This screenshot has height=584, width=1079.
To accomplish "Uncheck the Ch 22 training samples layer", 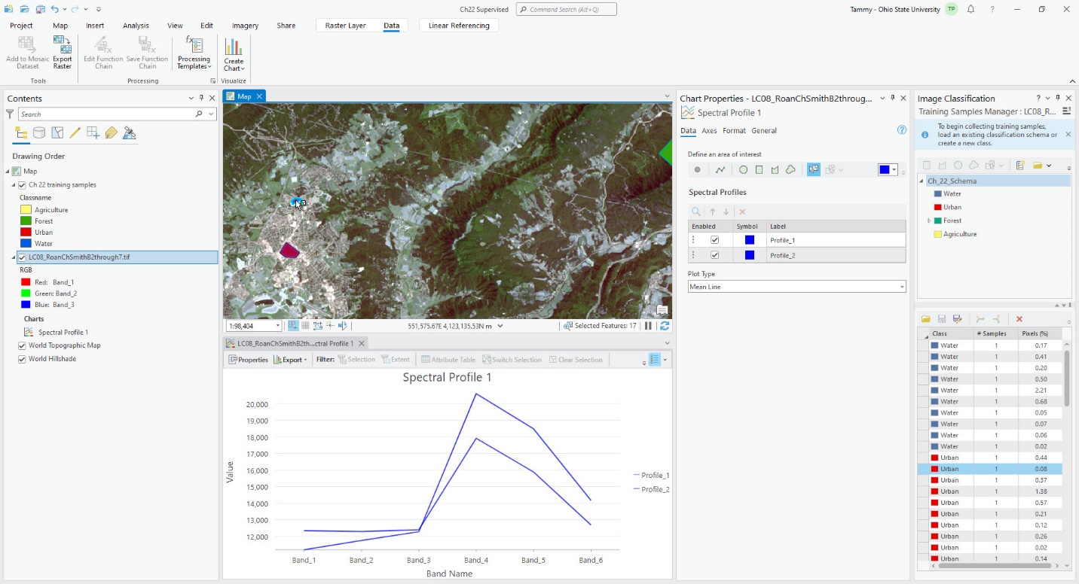I will click(x=22, y=185).
